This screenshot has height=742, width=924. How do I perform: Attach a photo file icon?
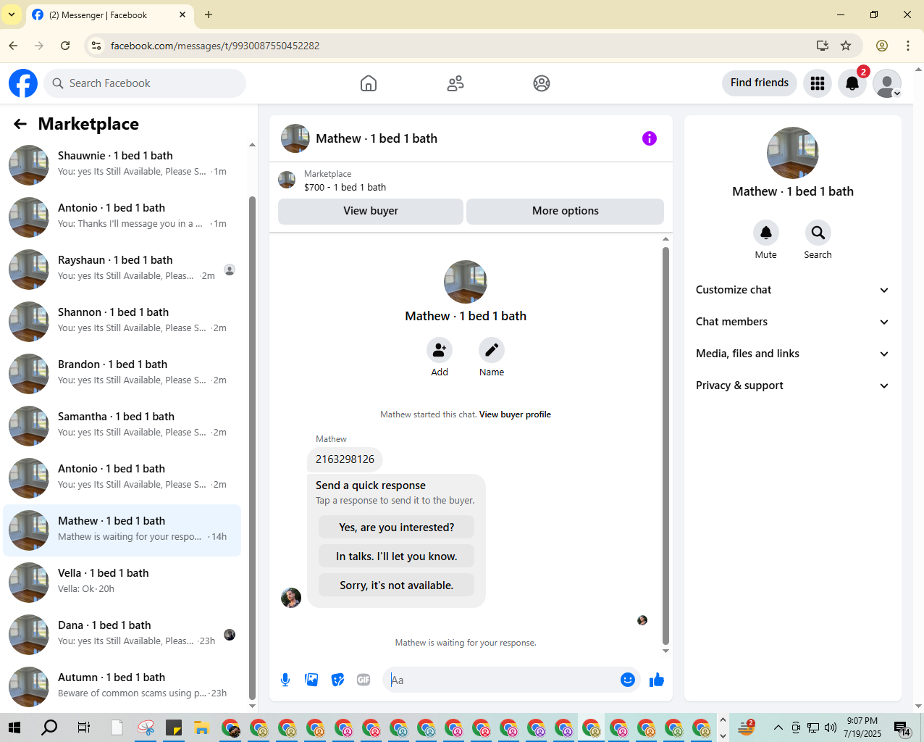312,680
